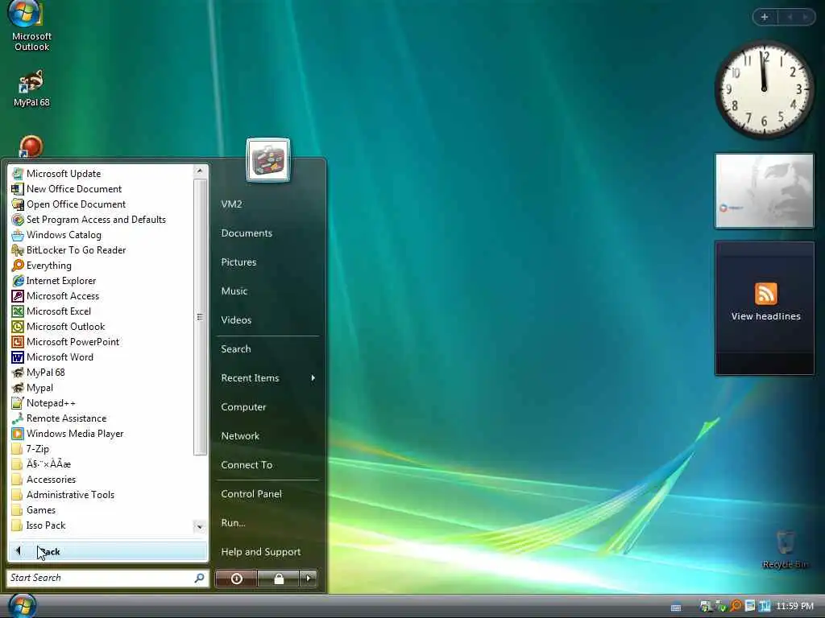825x618 pixels.
Task: Click the slideshow gadget picture
Action: point(764,191)
